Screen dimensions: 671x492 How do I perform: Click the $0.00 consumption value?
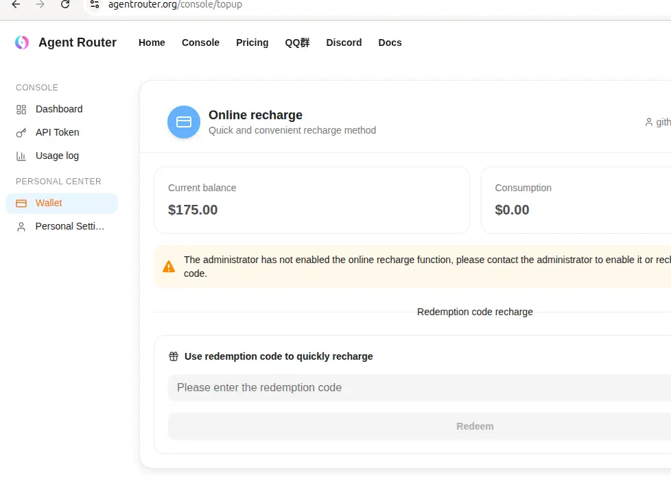[512, 210]
